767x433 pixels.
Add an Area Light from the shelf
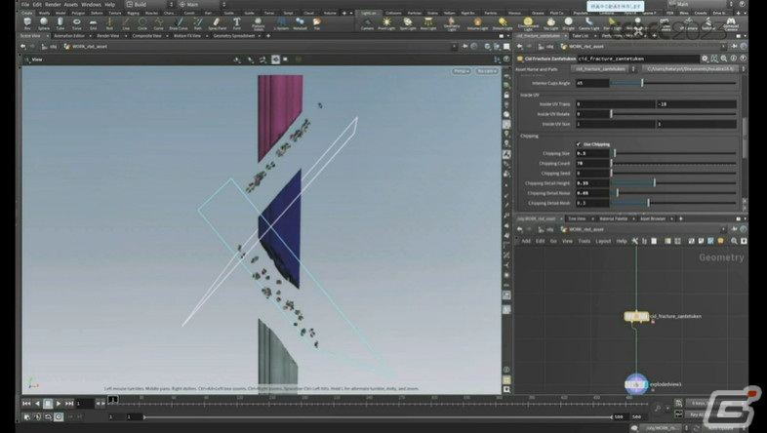[x=428, y=23]
